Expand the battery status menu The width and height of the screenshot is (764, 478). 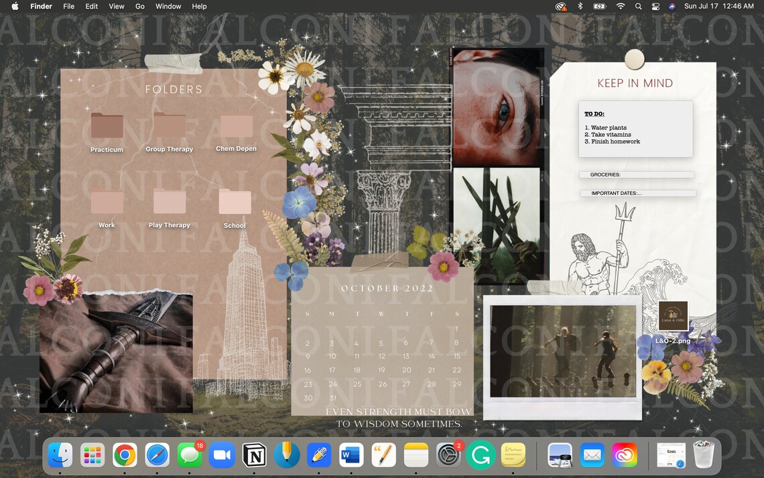point(598,6)
